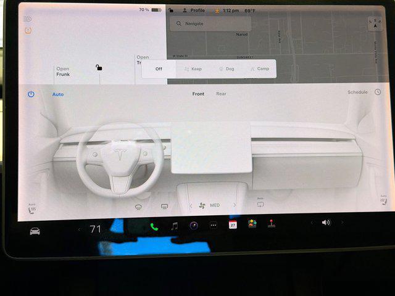395x296 pixels.
Task: Tap the tire pressure warning icon
Action: [x=28, y=30]
